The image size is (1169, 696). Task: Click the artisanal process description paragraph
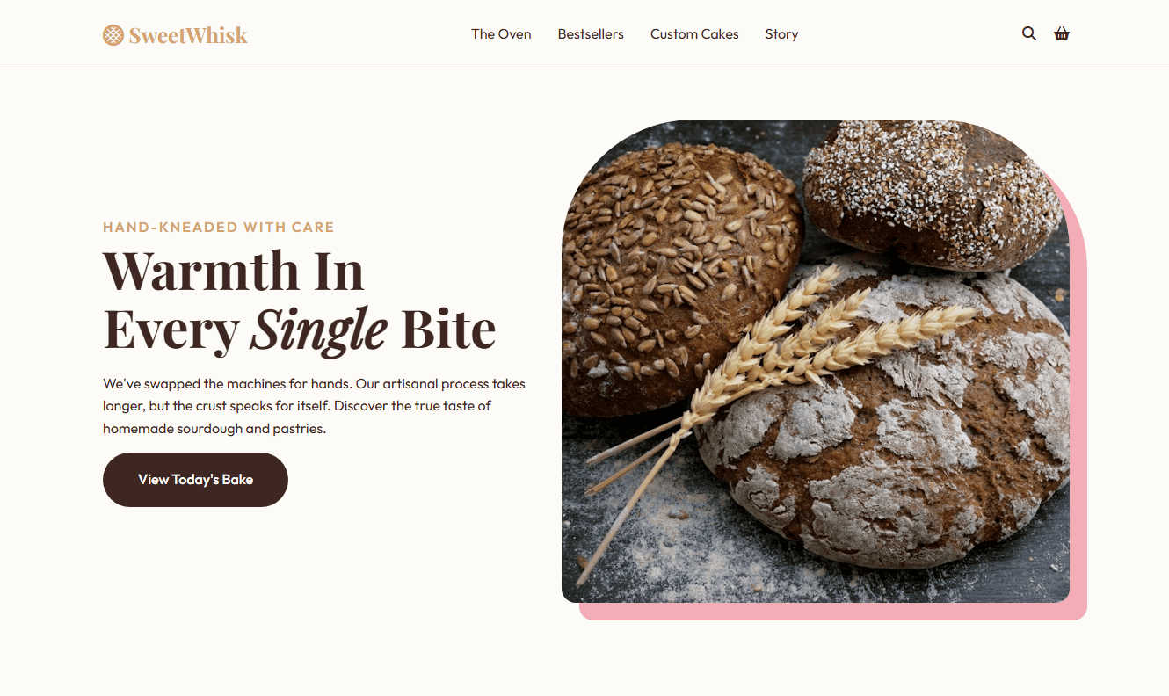314,406
